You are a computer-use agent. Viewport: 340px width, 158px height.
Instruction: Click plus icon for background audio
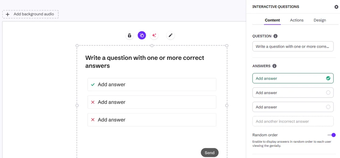point(7,14)
